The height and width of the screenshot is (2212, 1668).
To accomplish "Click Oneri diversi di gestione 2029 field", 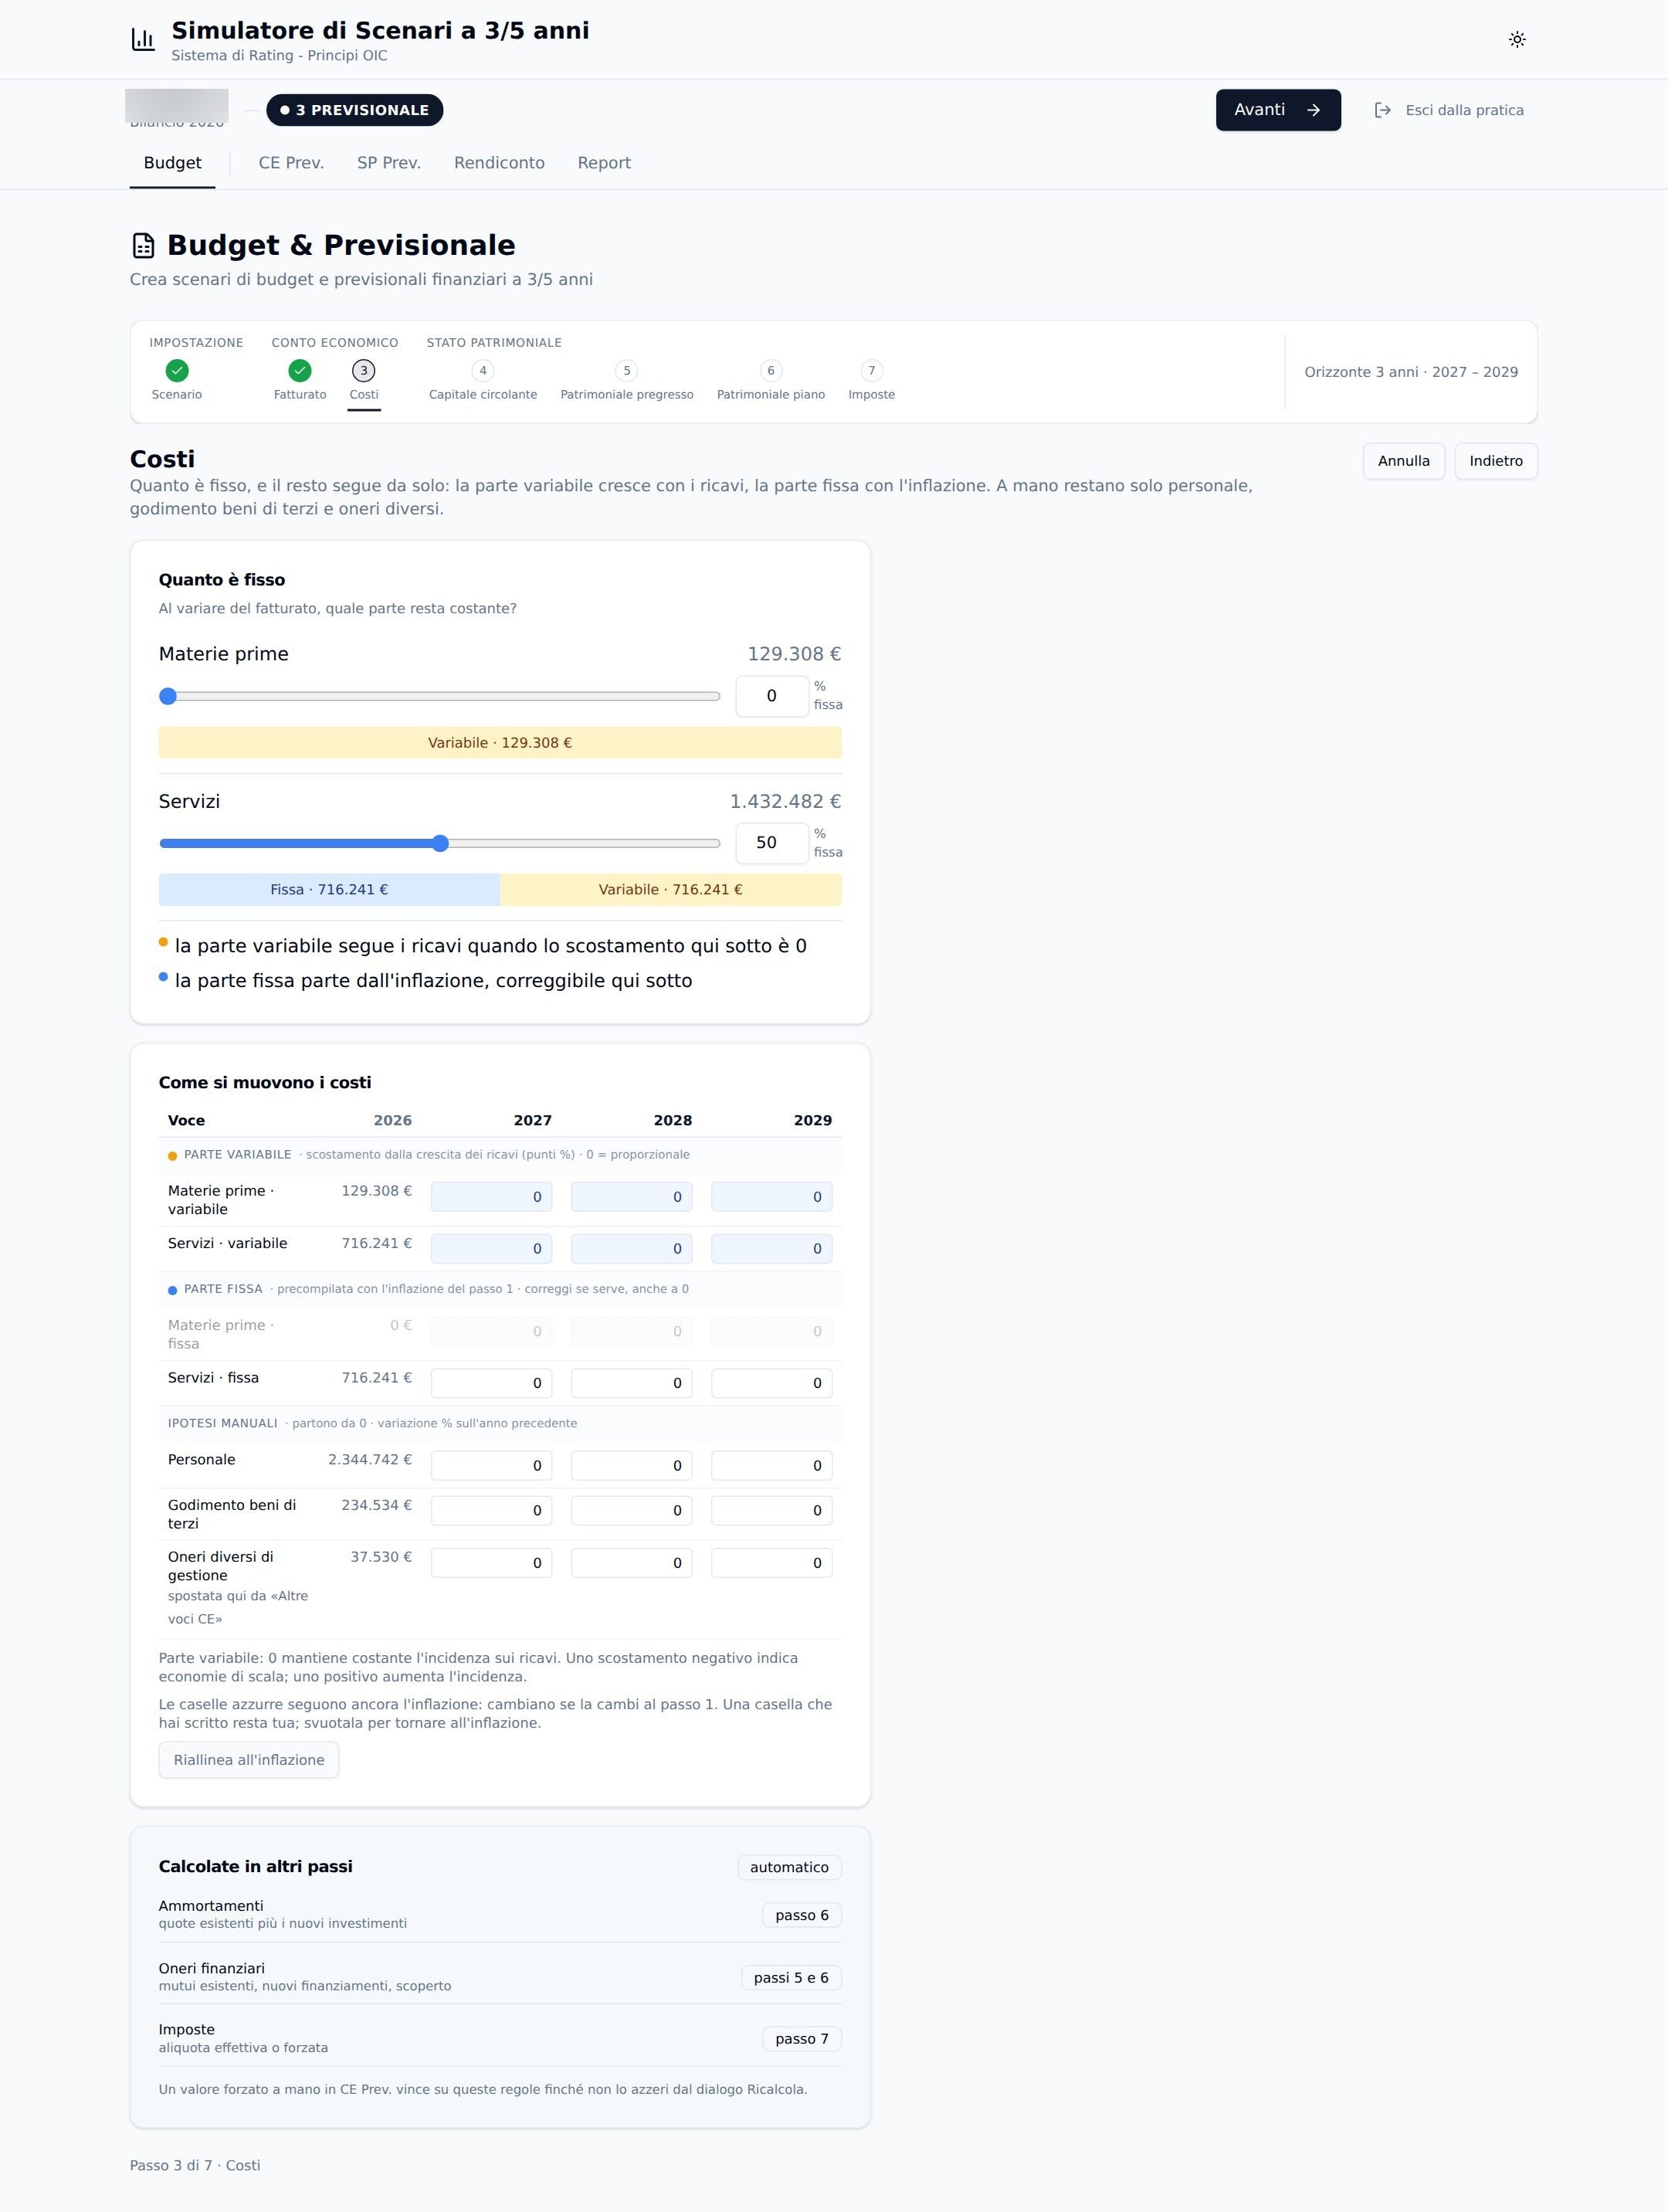I will pos(772,1563).
